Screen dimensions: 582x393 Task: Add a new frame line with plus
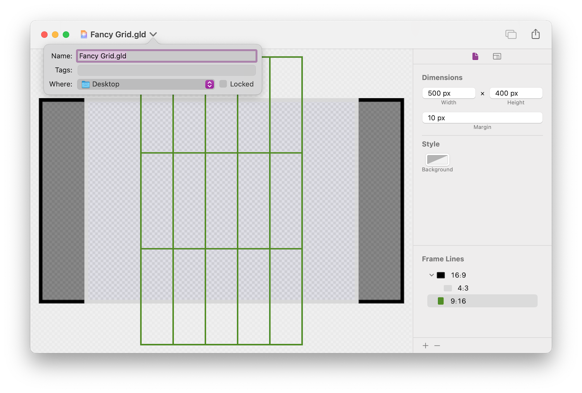[426, 346]
